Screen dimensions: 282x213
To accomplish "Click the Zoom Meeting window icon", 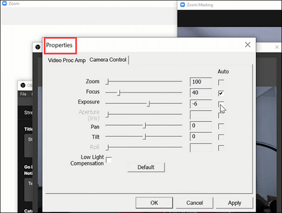I will (x=181, y=5).
